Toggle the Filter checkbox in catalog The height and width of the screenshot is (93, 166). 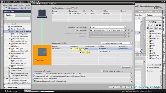click(x=148, y=28)
